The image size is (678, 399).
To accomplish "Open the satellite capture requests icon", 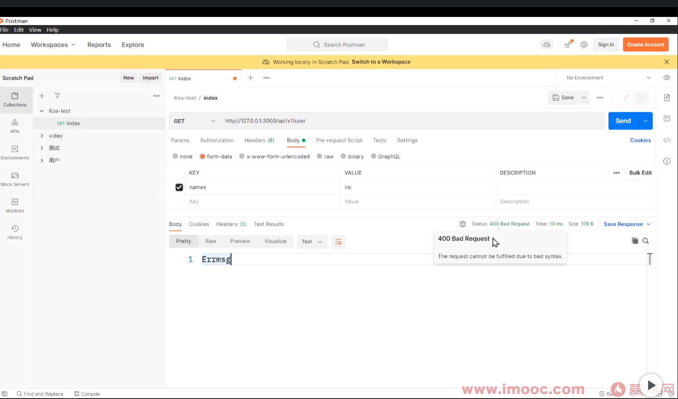I will click(568, 44).
